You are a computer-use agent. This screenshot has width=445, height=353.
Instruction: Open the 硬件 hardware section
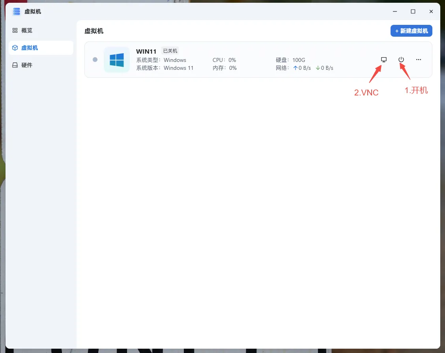tap(27, 65)
